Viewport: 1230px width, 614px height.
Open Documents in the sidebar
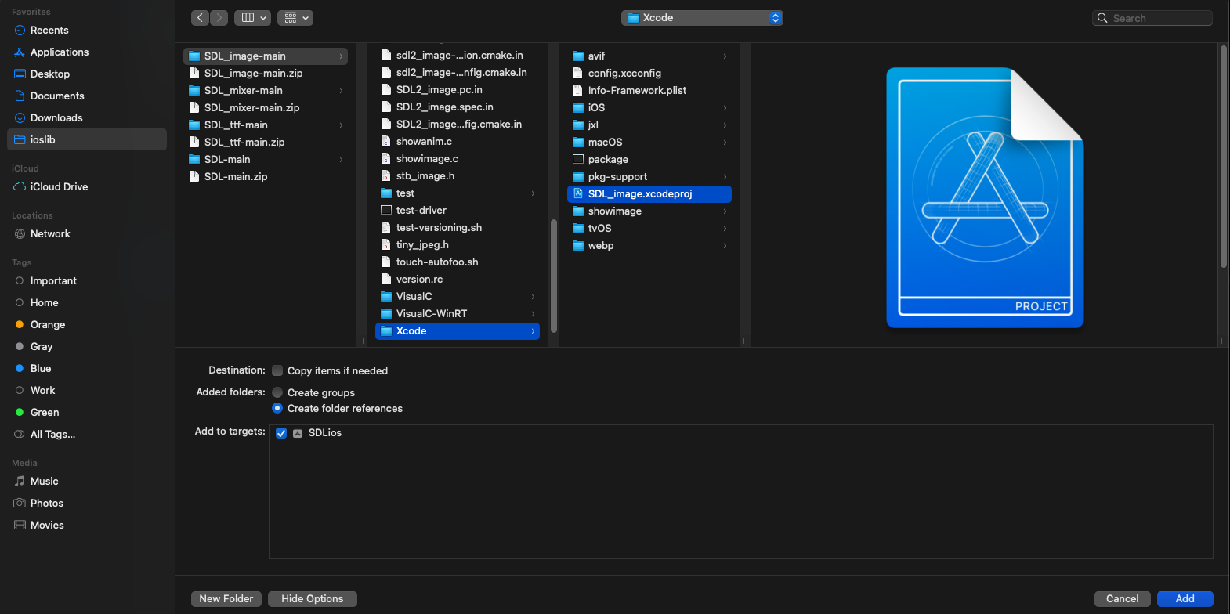pos(86,96)
